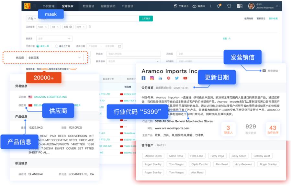Open the 43 合作伙伴 card
The height and width of the screenshot is (187, 291).
tap(273, 129)
